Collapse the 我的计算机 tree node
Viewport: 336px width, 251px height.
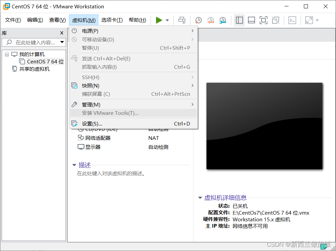point(7,54)
